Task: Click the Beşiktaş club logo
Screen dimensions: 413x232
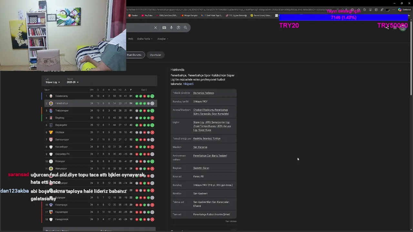Action: click(x=51, y=118)
